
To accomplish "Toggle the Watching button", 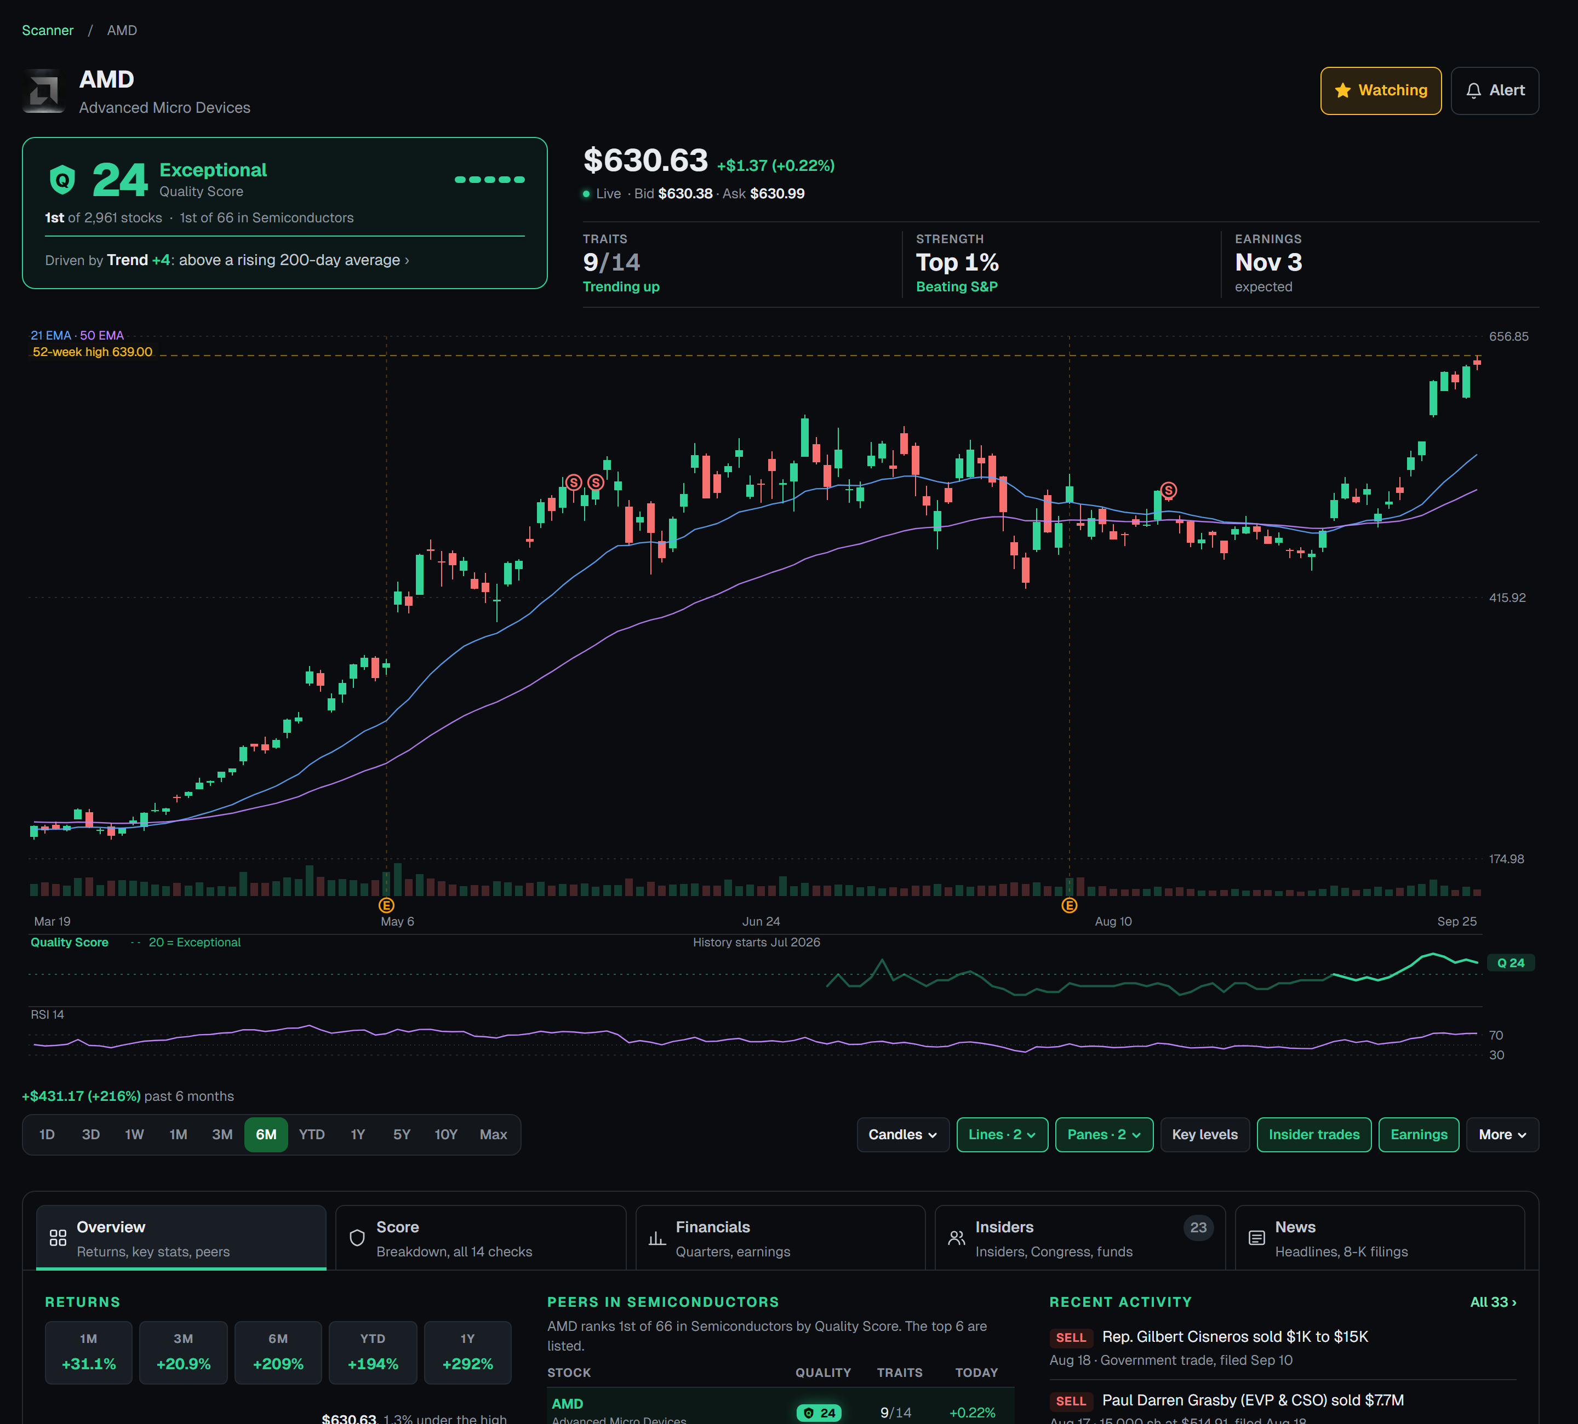I will (1381, 91).
